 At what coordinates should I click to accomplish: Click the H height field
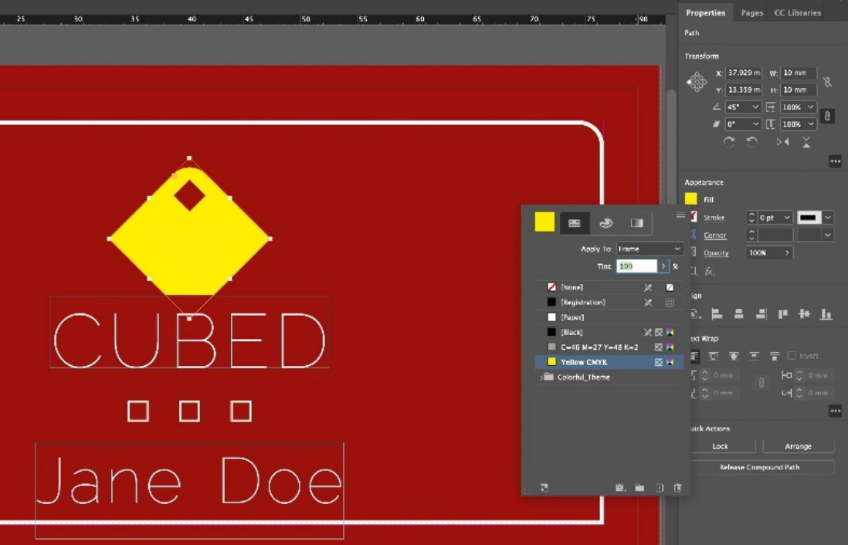pos(799,90)
